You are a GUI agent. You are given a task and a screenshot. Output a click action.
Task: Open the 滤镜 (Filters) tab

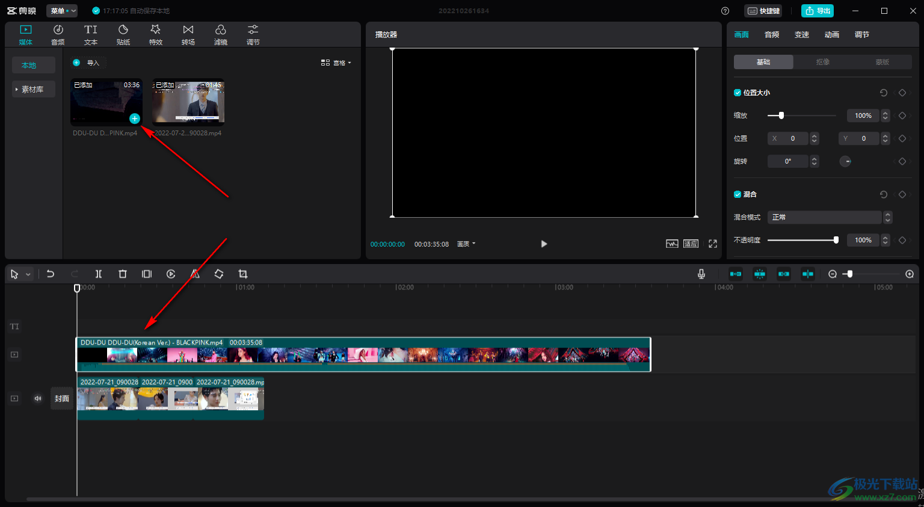click(221, 35)
